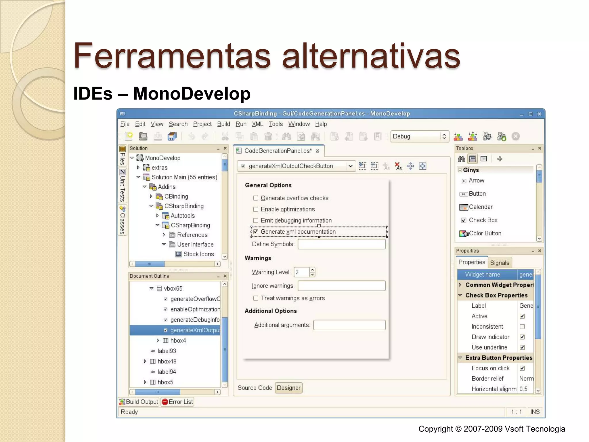
Task: Click the New File toolbar icon
Action: pos(129,136)
